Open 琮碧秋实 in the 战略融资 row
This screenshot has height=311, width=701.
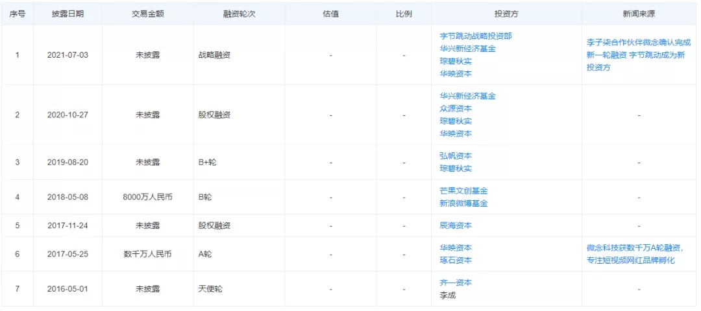tap(456, 61)
